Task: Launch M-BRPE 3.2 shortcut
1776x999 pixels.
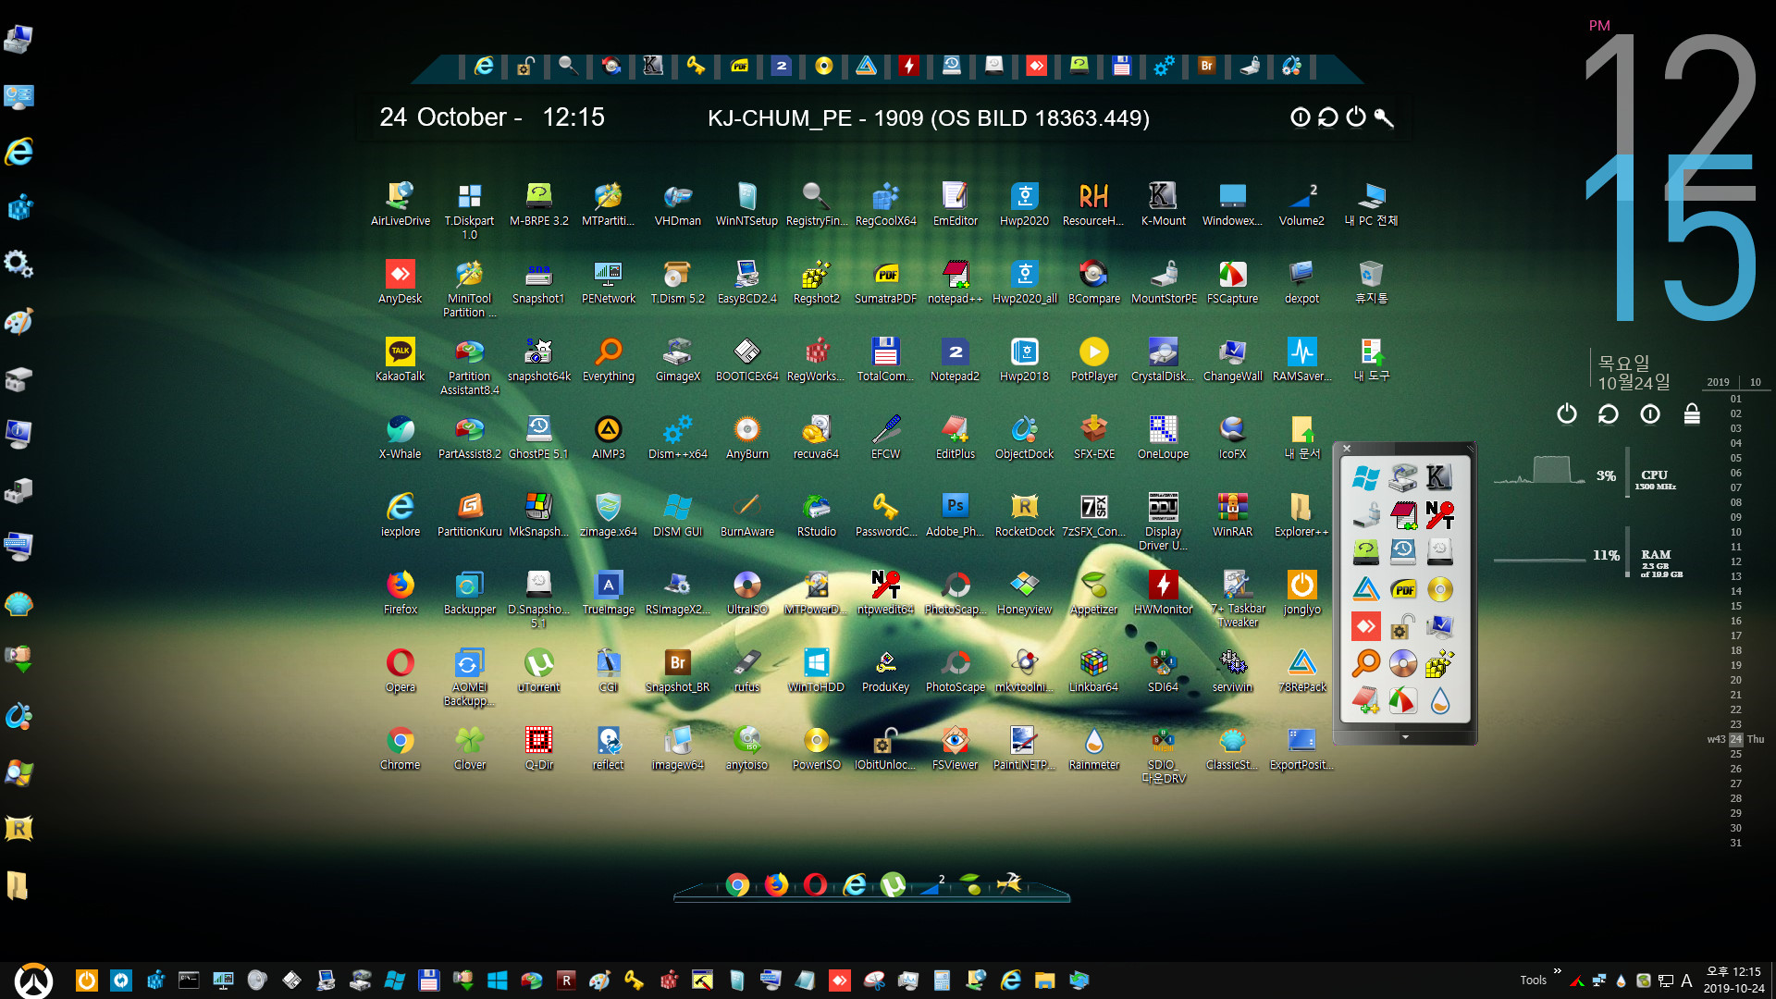Action: 538,203
